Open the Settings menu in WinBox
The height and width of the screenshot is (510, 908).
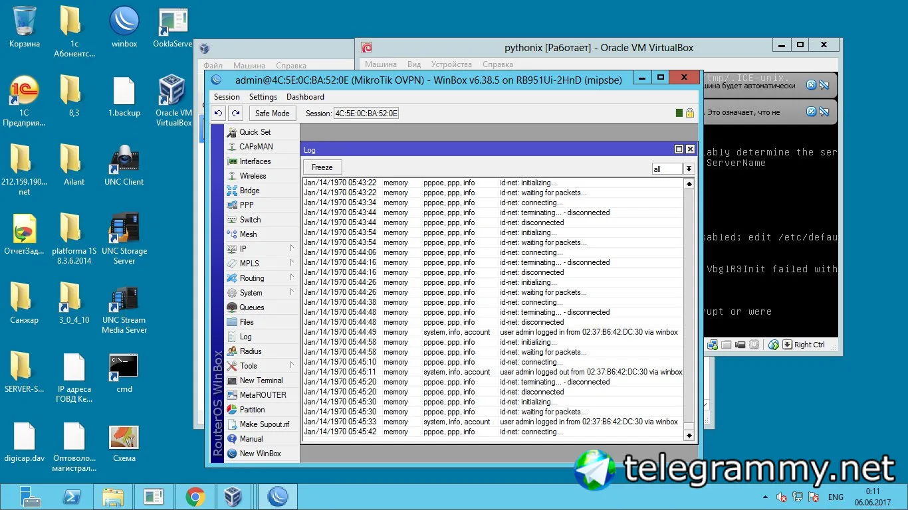point(263,97)
